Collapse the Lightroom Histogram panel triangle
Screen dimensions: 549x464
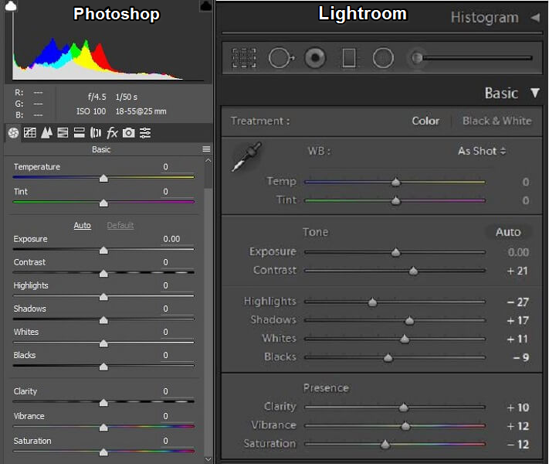click(535, 17)
